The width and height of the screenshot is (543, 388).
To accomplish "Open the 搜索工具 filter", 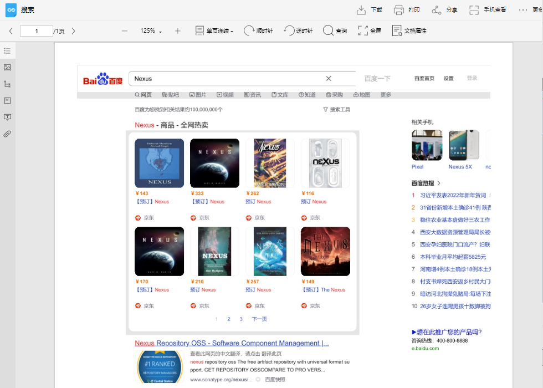I will click(337, 110).
